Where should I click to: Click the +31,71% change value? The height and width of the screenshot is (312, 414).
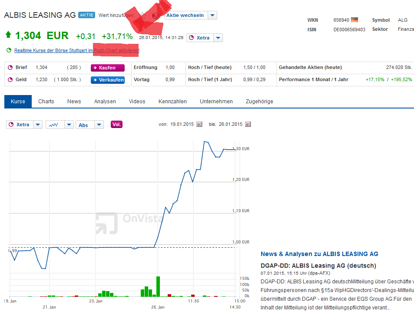point(117,36)
